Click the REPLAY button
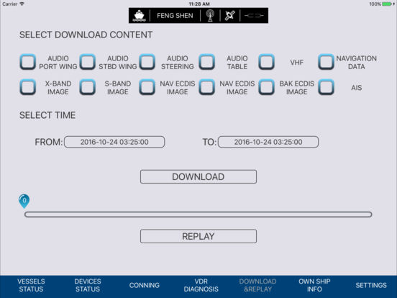Screen dimensions: 397x298 [x=198, y=236]
